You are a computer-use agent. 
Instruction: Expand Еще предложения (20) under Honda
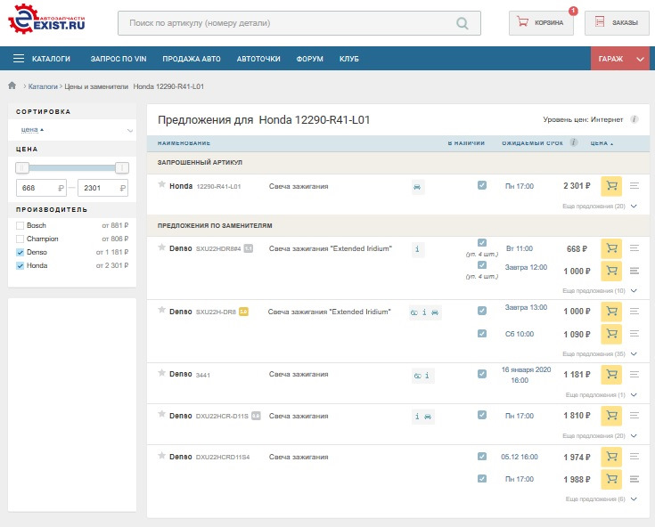tap(600, 207)
